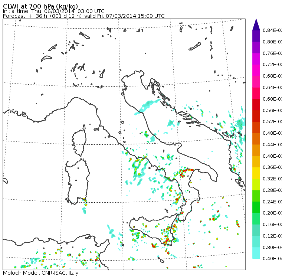Screen dimensions: 282x278
Task: Pick the purple swatch between 0.76E-03 and 0.80E-03
Action: point(256,48)
